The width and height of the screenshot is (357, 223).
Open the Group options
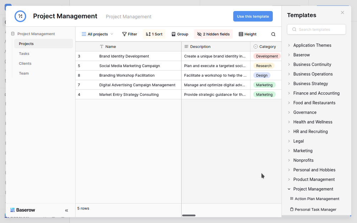click(x=180, y=34)
